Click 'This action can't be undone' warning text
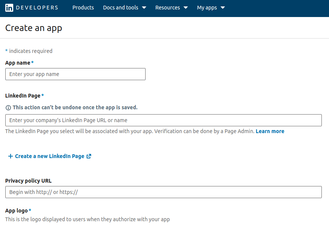329x228 pixels. tap(75, 107)
